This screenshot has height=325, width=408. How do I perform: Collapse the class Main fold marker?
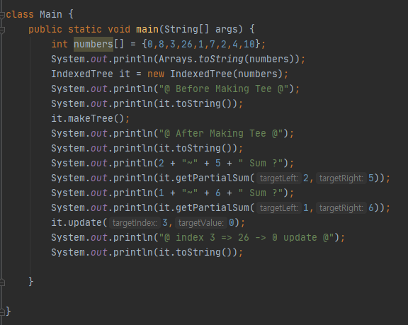click(x=2, y=15)
